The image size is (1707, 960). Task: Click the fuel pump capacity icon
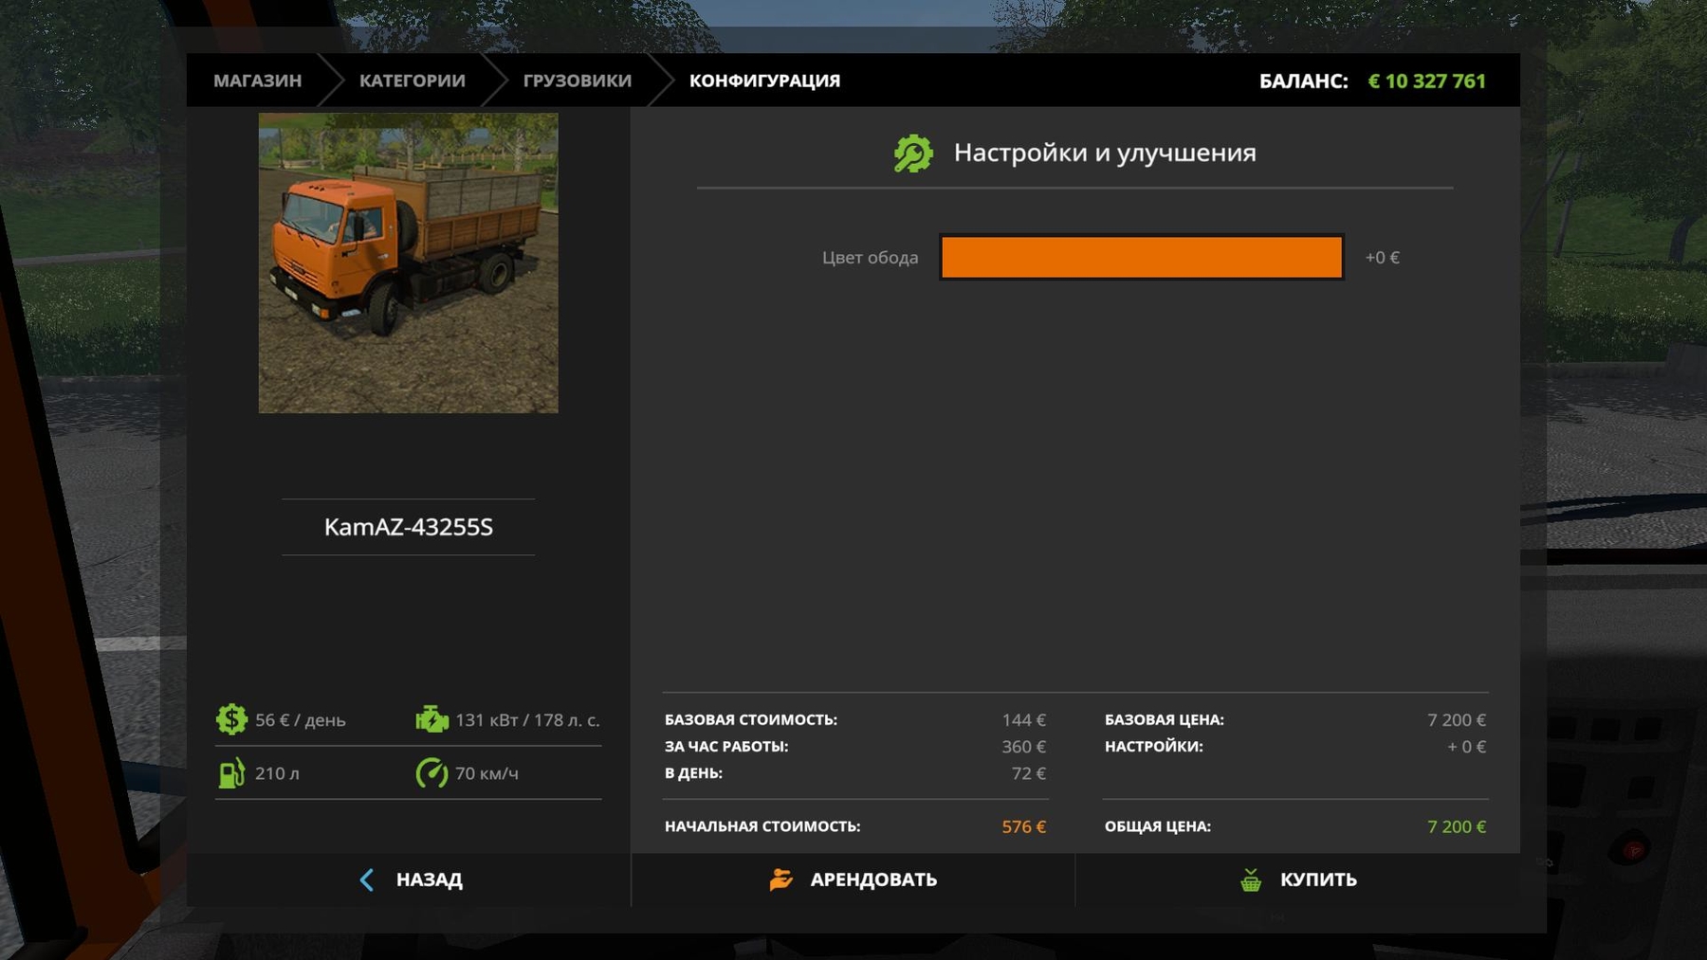[x=231, y=773]
